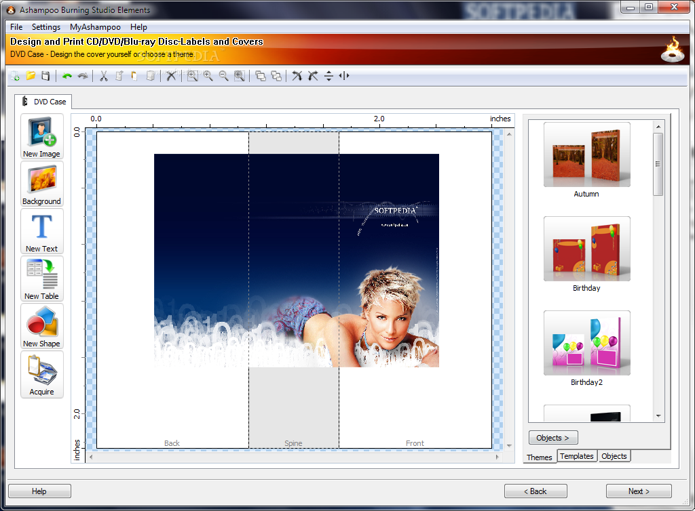The image size is (695, 511).
Task: Click the canvas vertical scroll-up arrow
Action: coord(509,134)
